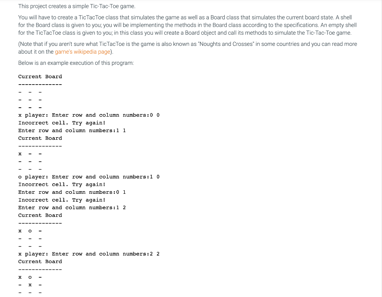
Task: Click the first 'Incorrect cell. Try again!' line
Action: click(x=62, y=123)
